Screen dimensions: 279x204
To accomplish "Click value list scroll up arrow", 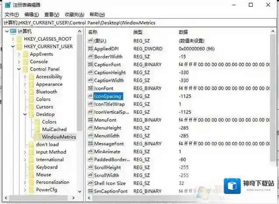I will pyautogui.click(x=273, y=32).
